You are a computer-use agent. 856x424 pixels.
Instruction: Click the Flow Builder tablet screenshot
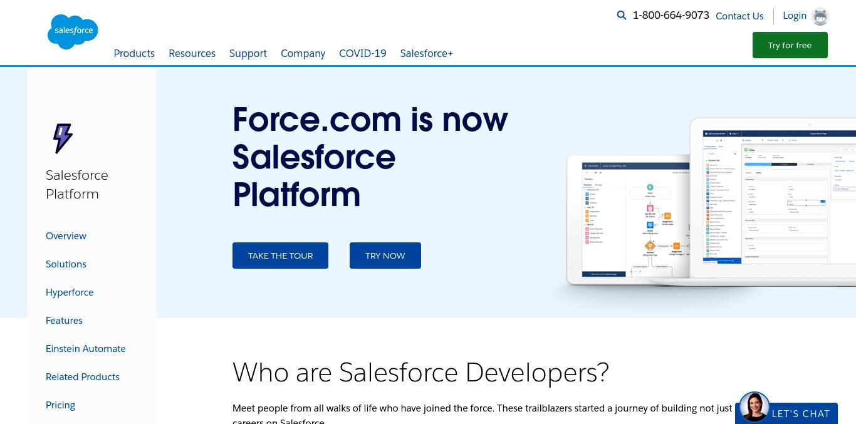click(x=628, y=220)
